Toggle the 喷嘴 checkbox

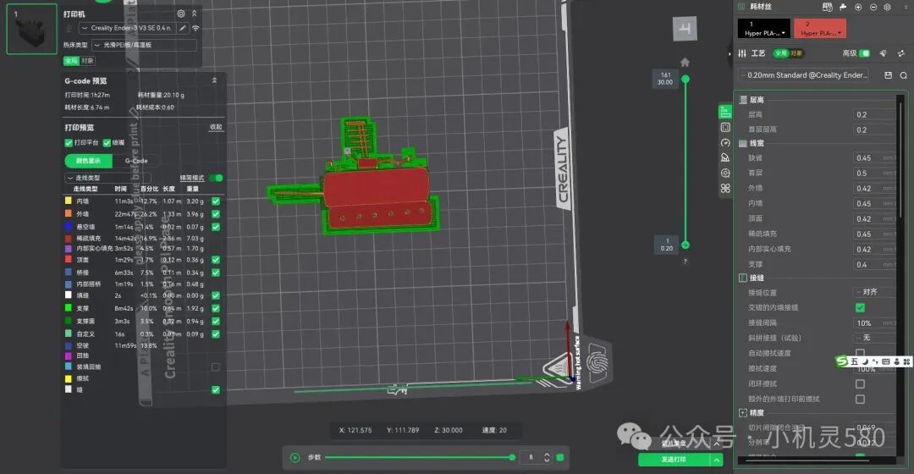click(107, 143)
